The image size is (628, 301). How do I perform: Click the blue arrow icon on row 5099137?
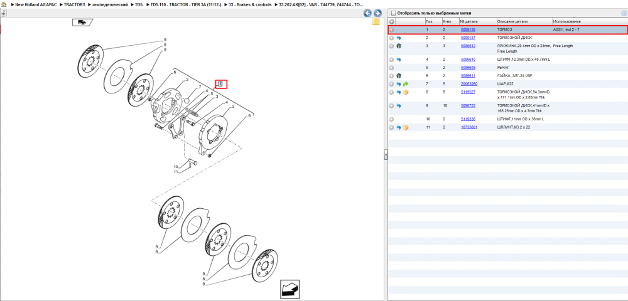[399, 38]
